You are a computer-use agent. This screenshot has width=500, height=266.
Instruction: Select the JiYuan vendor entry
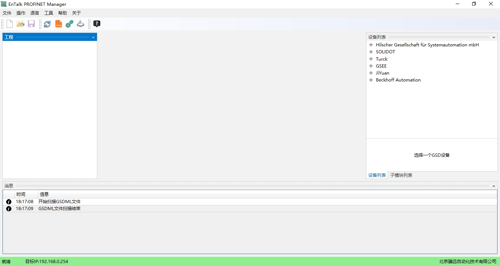[x=383, y=73]
